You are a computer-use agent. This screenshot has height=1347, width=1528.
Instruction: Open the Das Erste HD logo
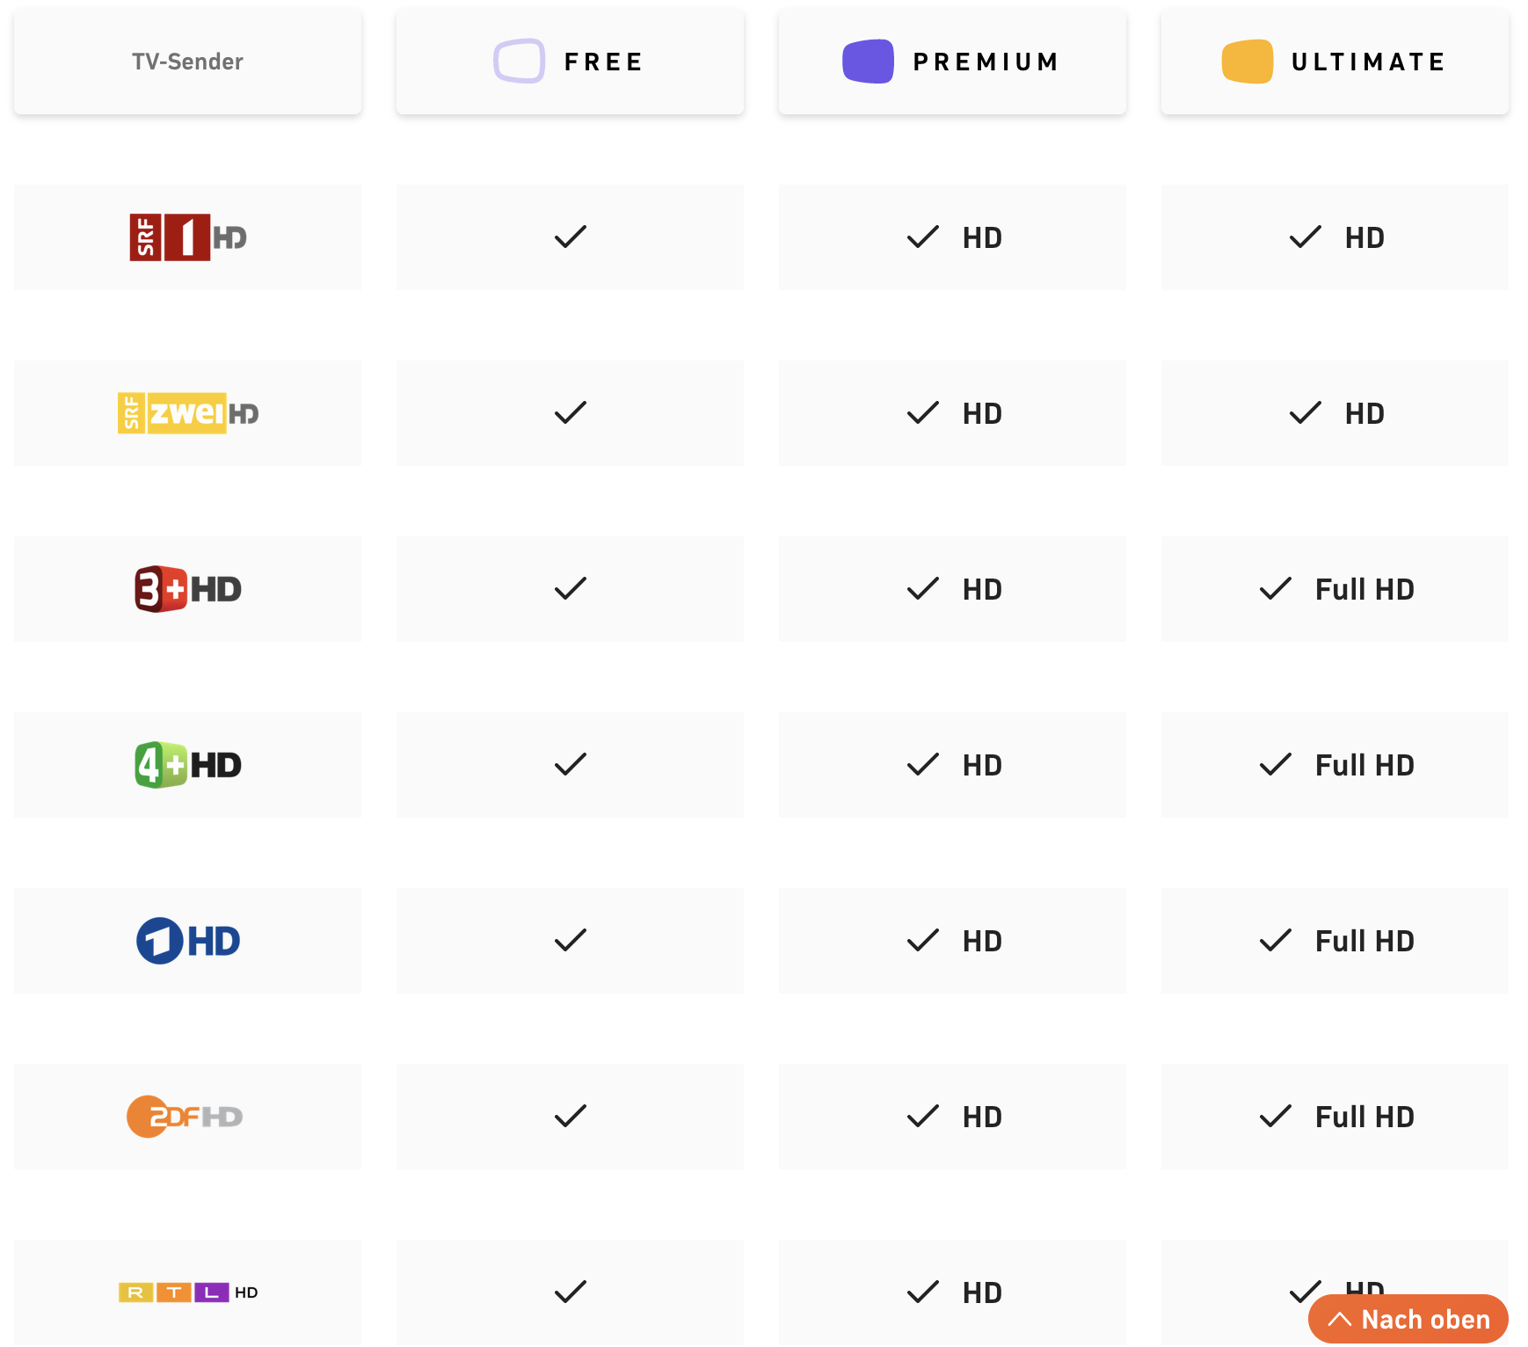(x=188, y=941)
